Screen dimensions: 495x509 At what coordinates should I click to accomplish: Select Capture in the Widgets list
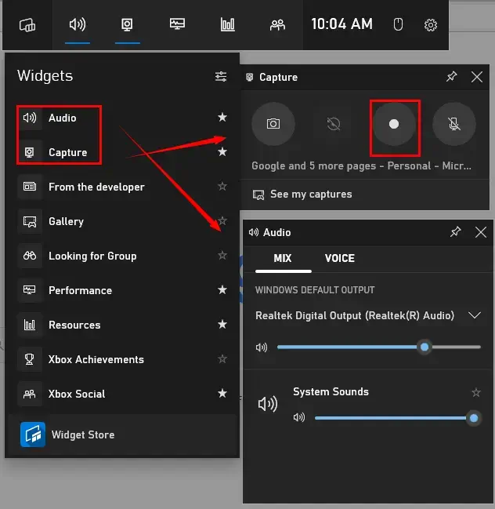[x=122, y=152]
